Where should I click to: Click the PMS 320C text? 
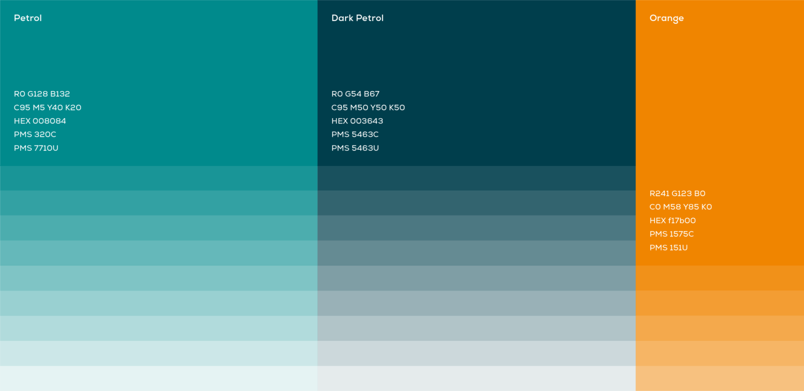35,134
